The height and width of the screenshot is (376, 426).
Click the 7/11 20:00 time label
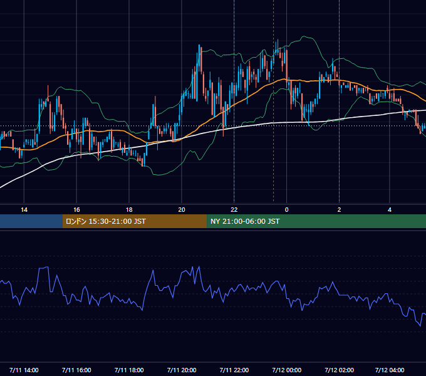tap(182, 370)
